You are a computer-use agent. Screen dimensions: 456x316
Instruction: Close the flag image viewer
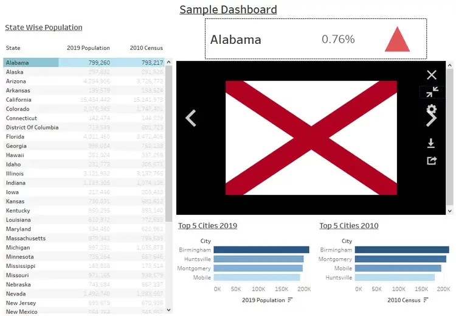432,75
